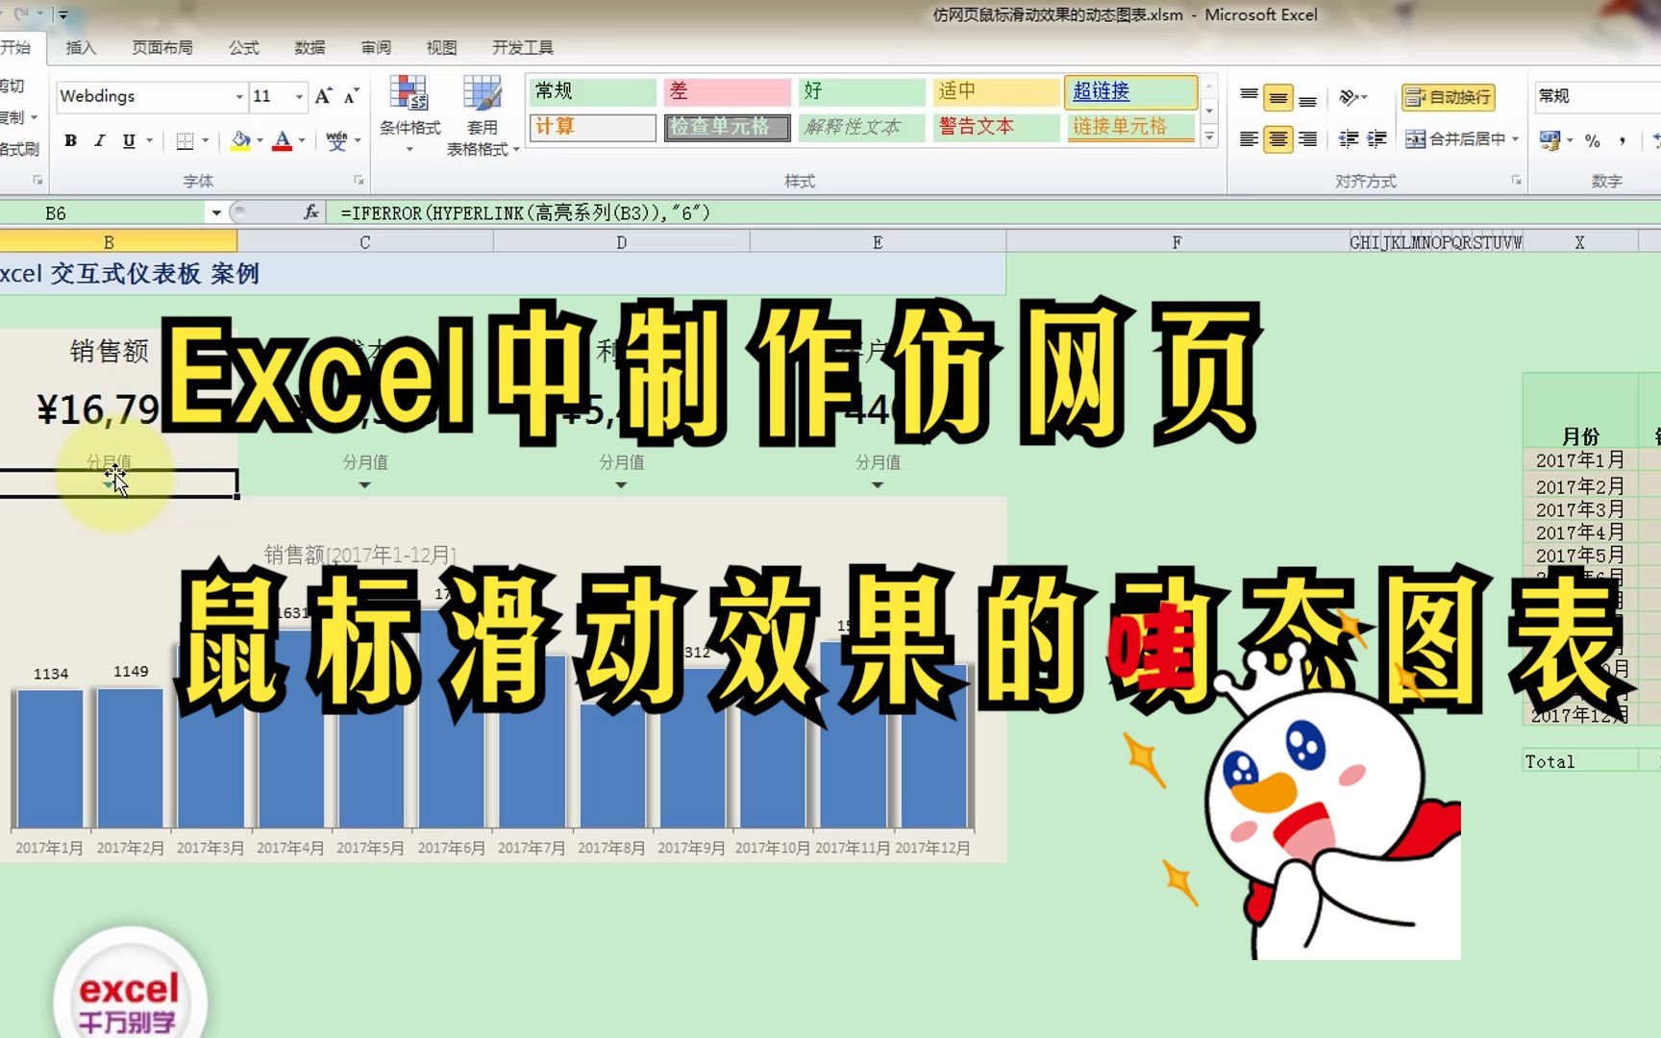Apply the 常规 (Normal) cell style
The image size is (1661, 1038).
point(592,91)
